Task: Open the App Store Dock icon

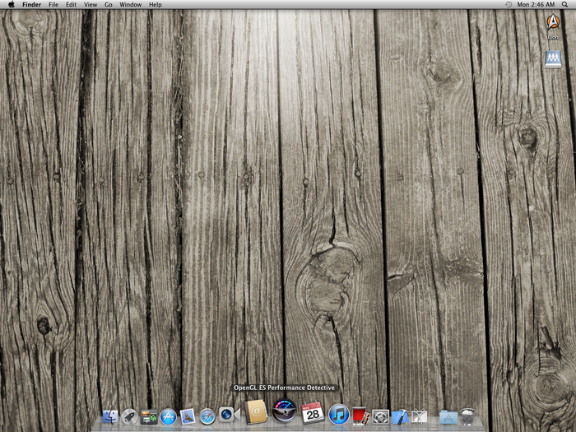Action: 168,417
